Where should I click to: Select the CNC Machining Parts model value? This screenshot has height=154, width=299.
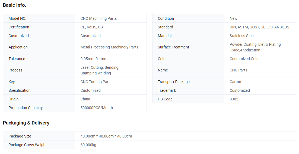(98, 18)
